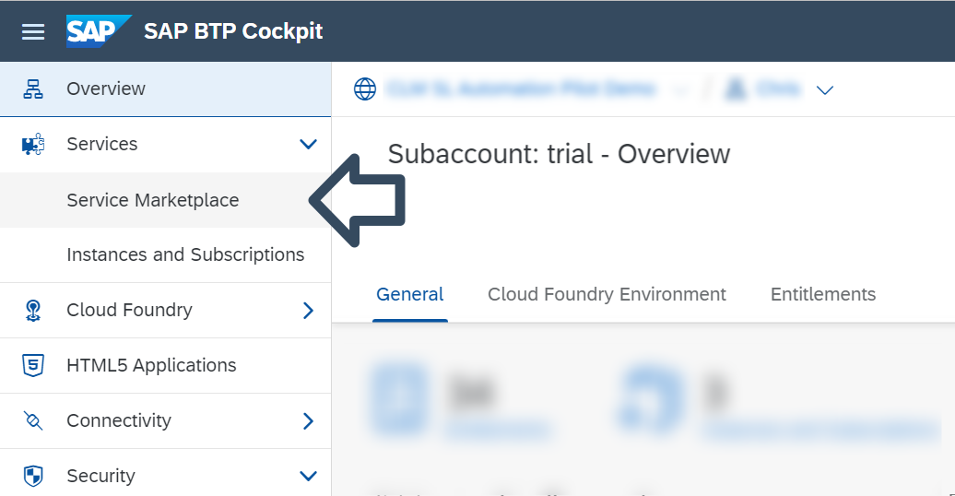Collapse the Security section chevron
The height and width of the screenshot is (496, 955).
(x=308, y=476)
